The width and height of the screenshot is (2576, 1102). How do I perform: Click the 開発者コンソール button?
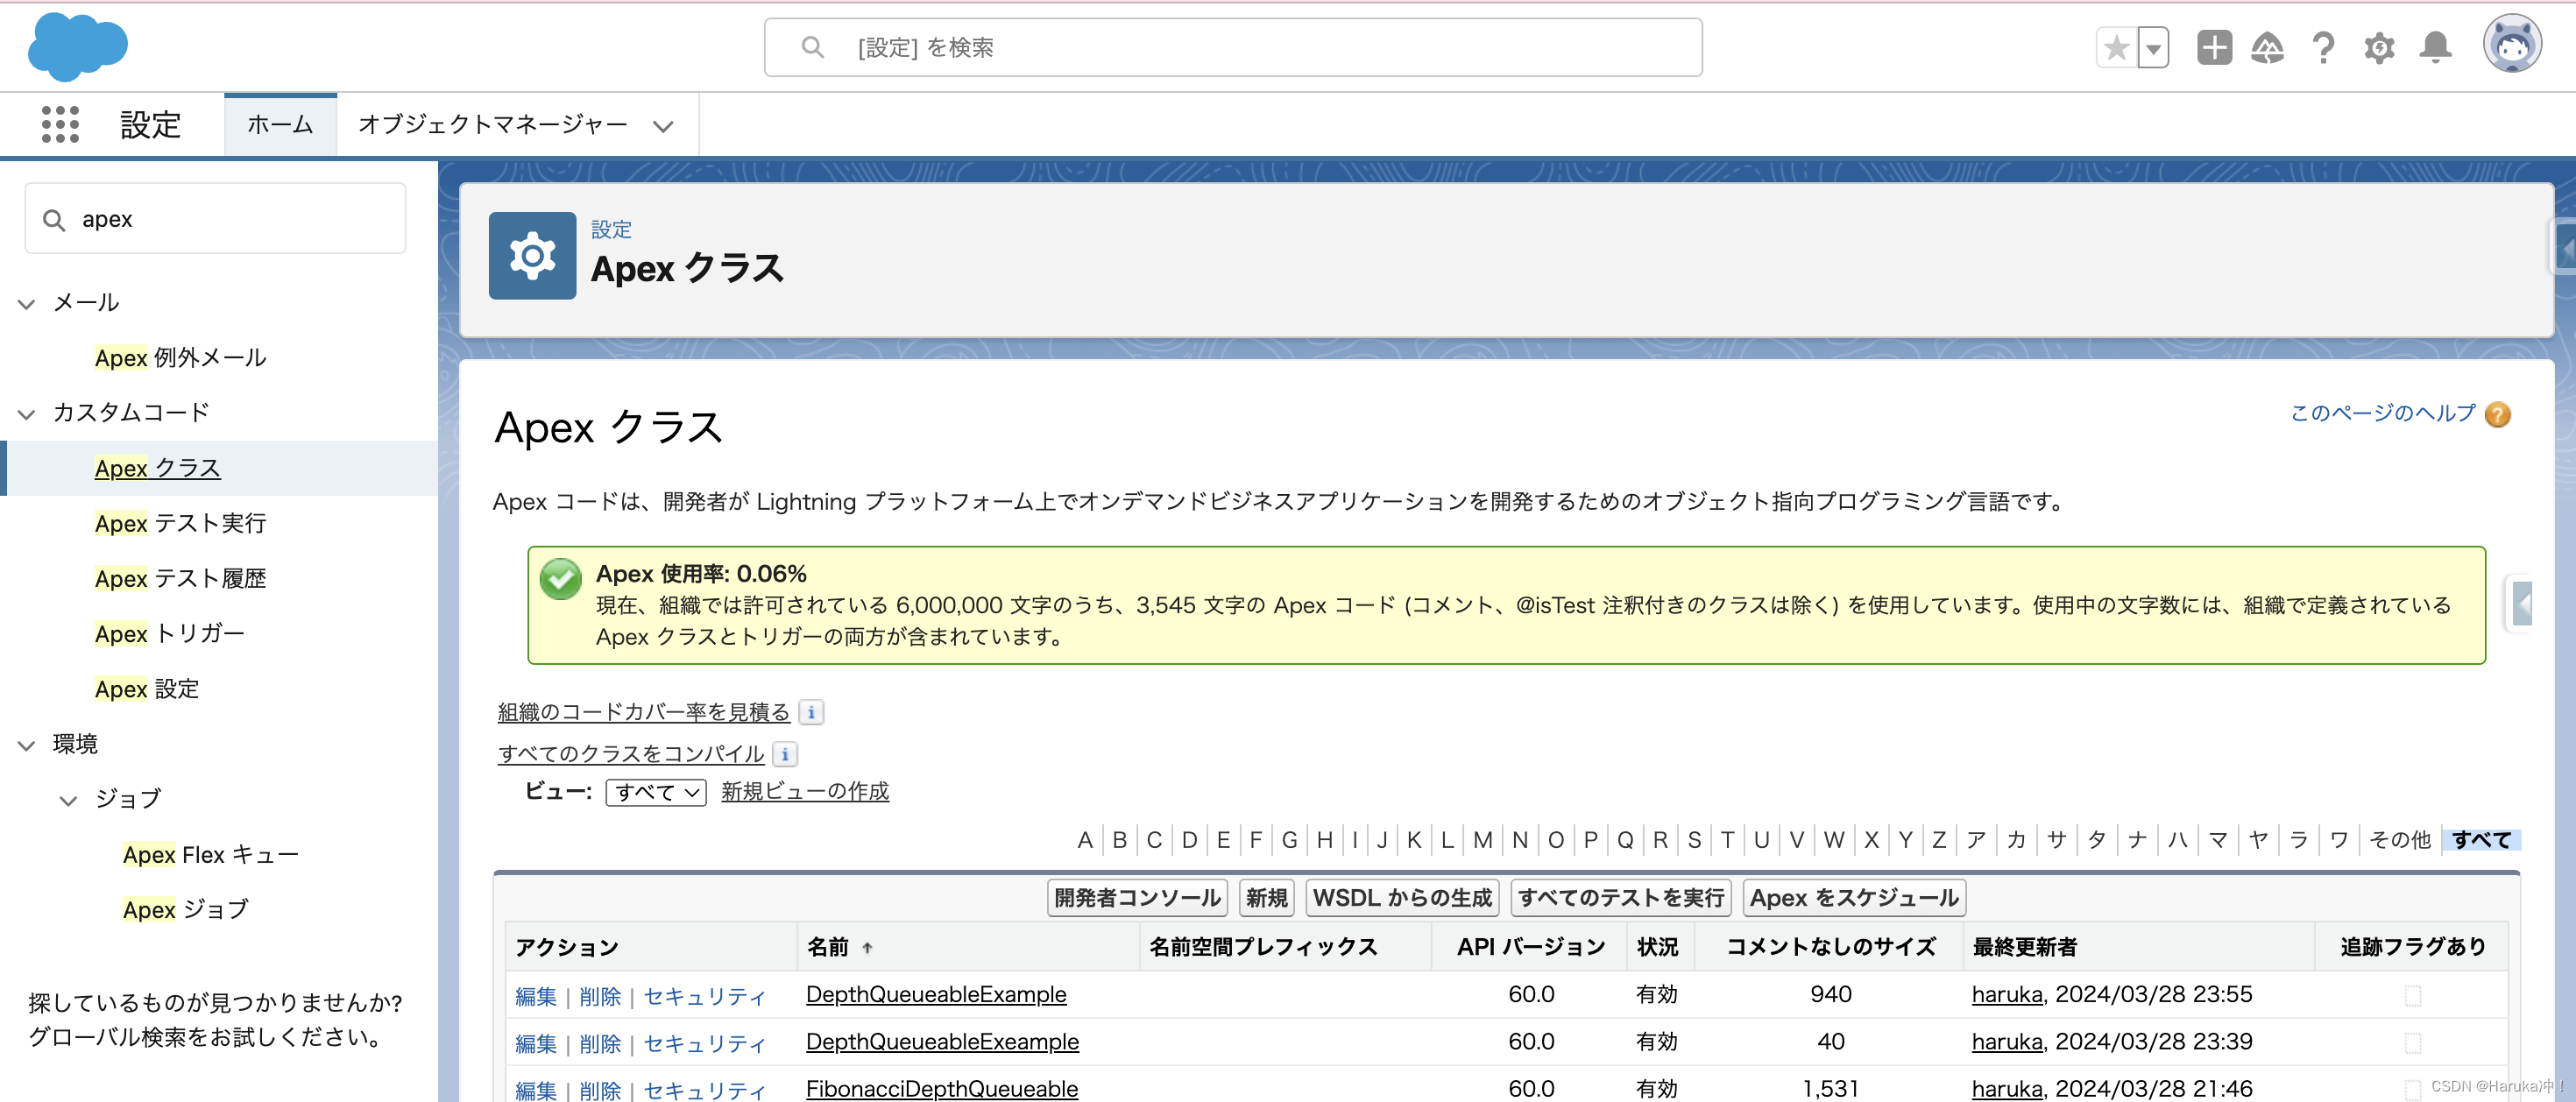[1137, 897]
